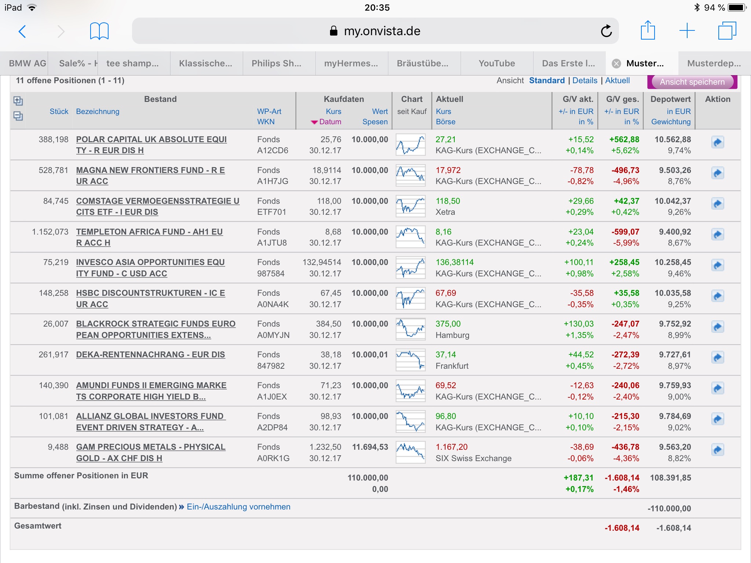Click action arrow for GAM Precious Metals row
This screenshot has width=751, height=563.
point(718,450)
